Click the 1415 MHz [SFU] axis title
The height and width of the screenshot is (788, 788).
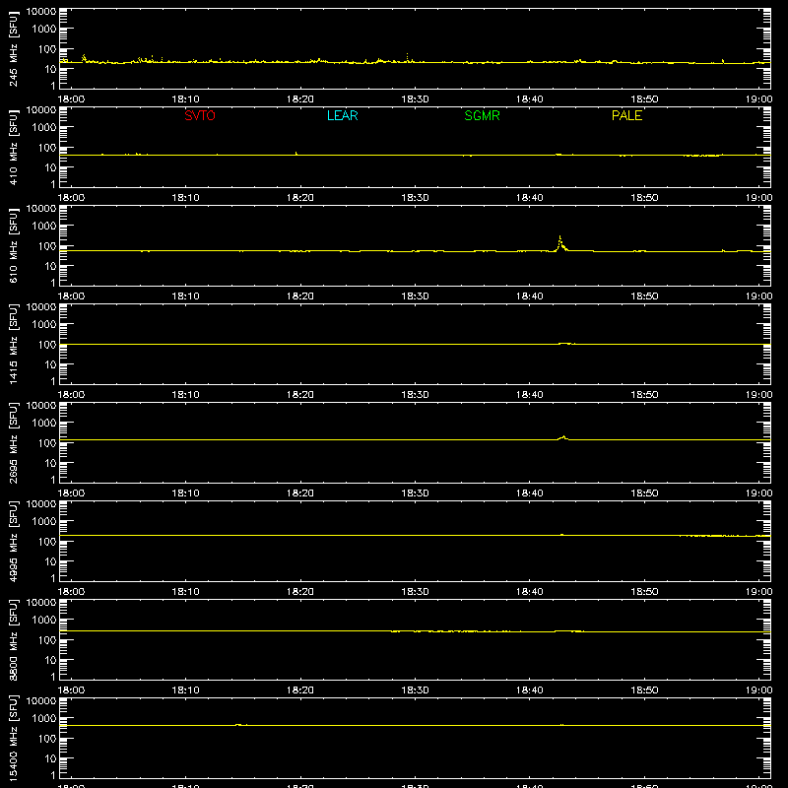14,344
